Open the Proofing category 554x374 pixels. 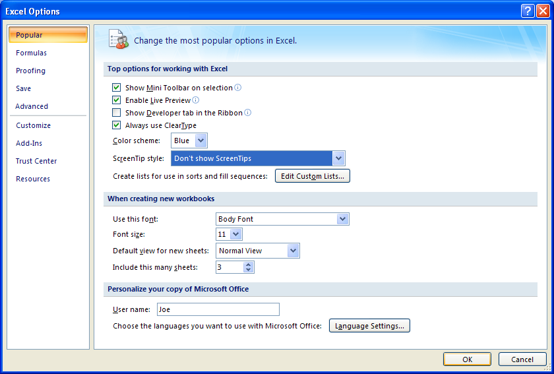(31, 71)
